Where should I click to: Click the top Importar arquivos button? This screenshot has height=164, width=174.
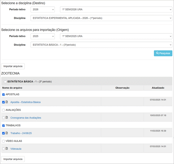(13, 66)
